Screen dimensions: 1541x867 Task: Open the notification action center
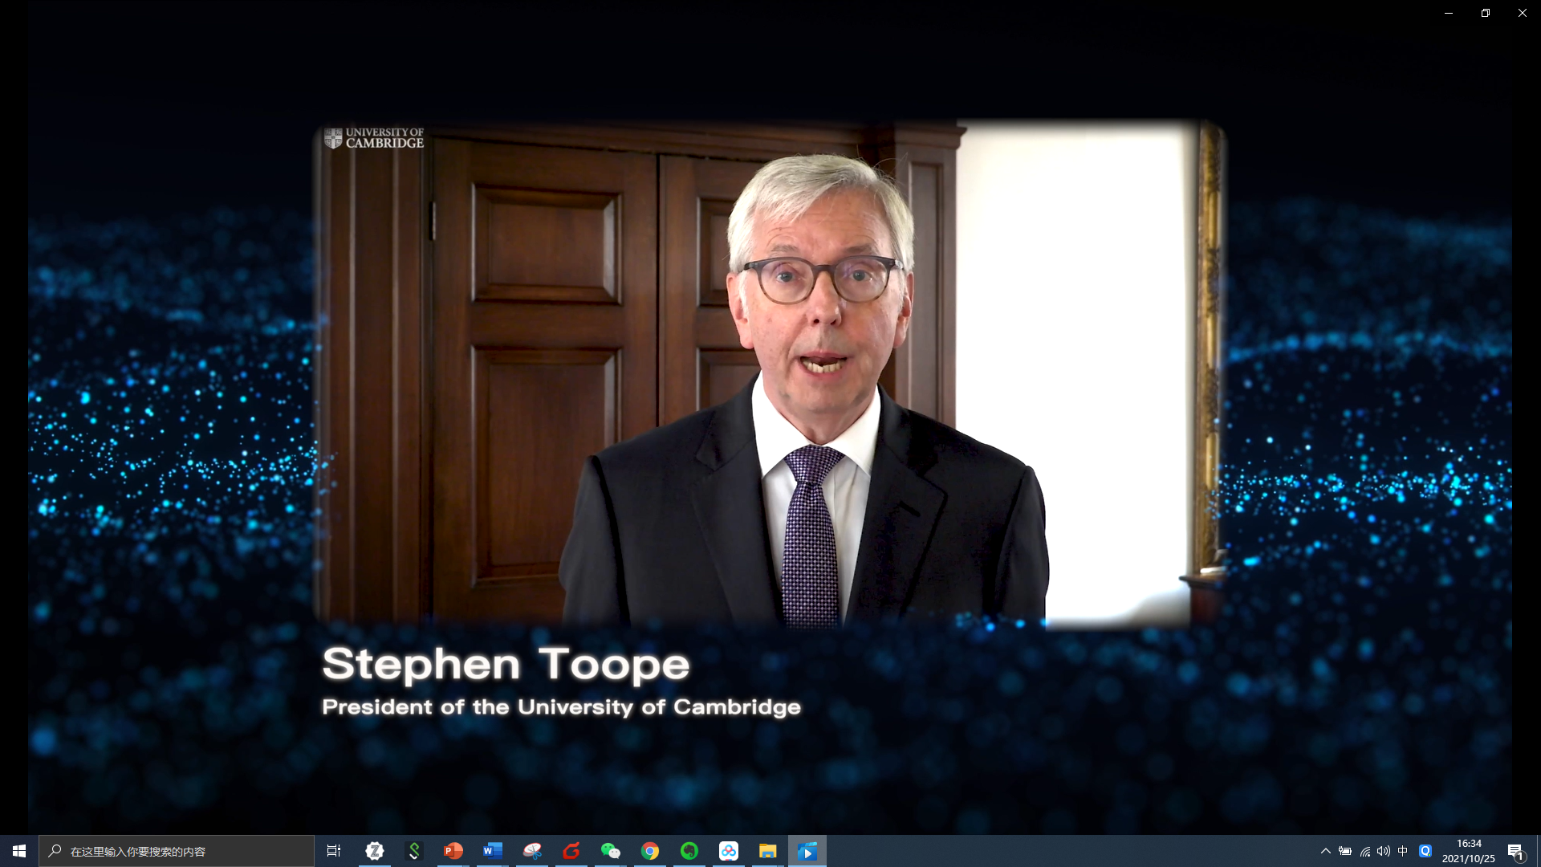coord(1515,851)
